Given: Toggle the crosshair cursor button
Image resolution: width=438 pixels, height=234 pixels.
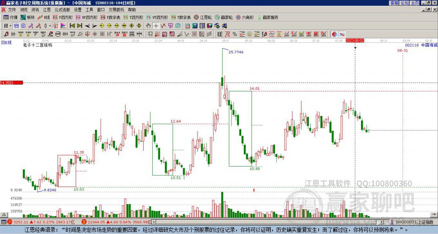Looking at the screenshot, I should pyautogui.click(x=156, y=26).
